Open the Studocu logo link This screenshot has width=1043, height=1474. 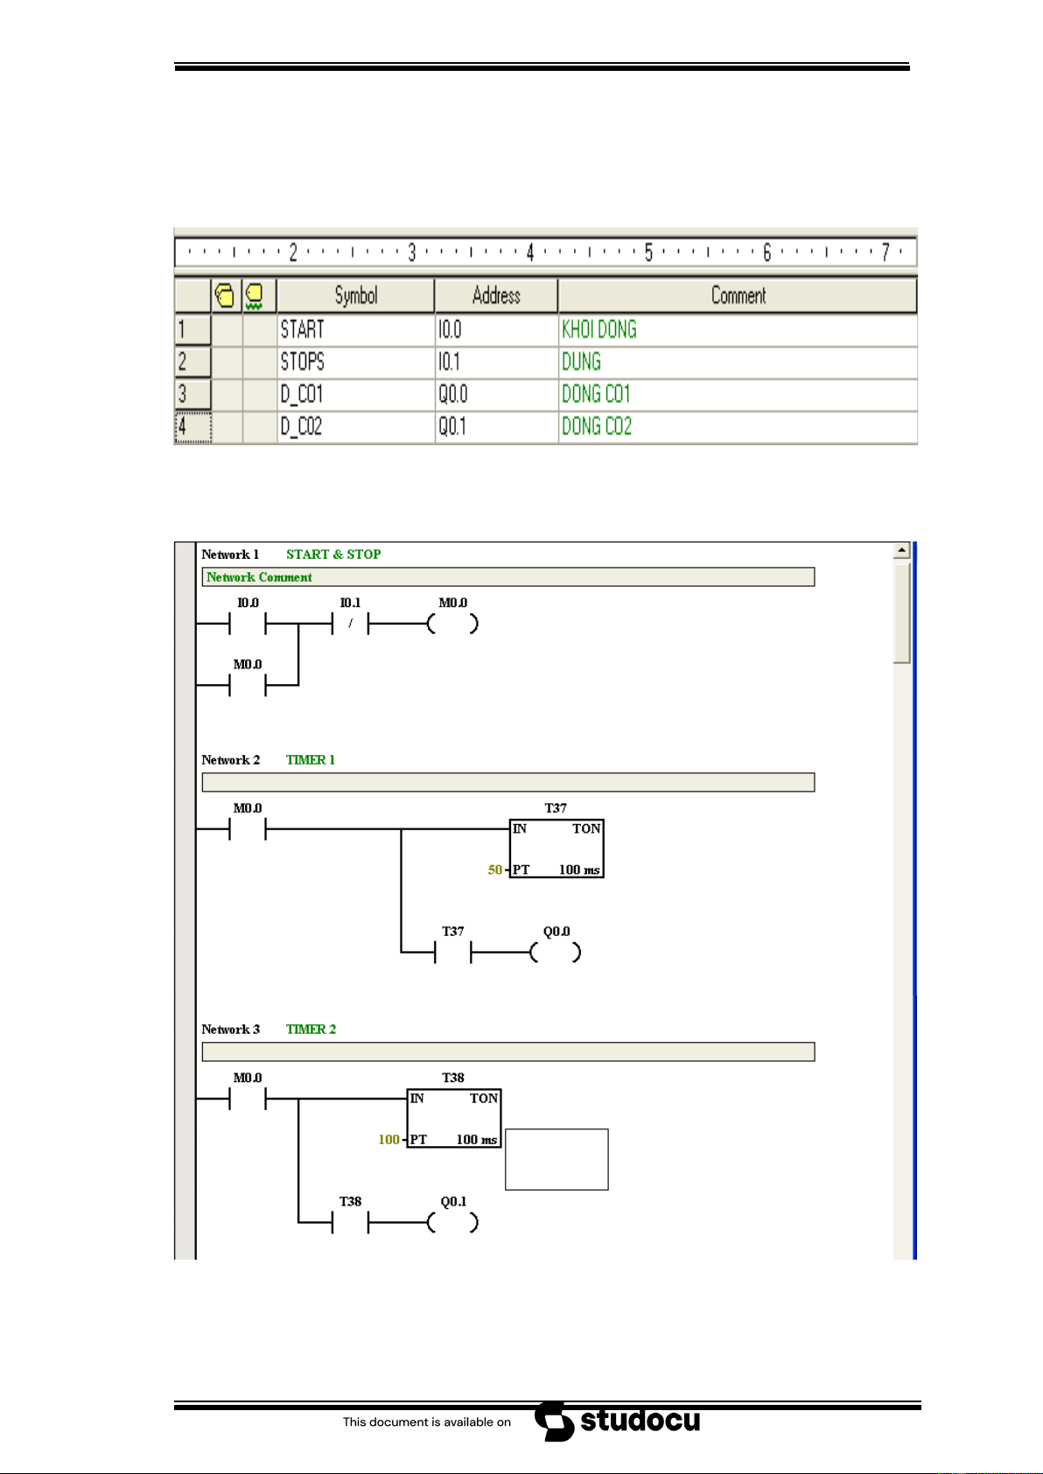pos(618,1422)
